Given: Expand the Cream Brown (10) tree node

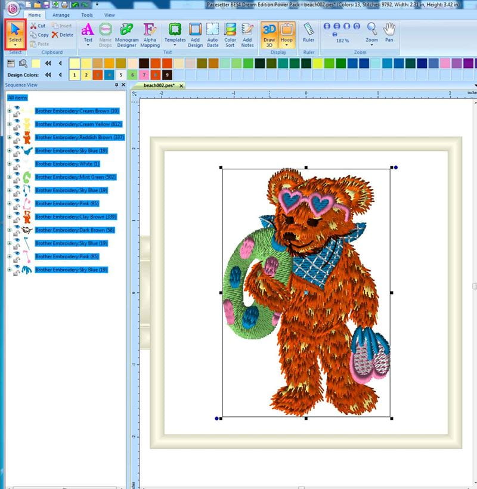Looking at the screenshot, I should click(10, 111).
